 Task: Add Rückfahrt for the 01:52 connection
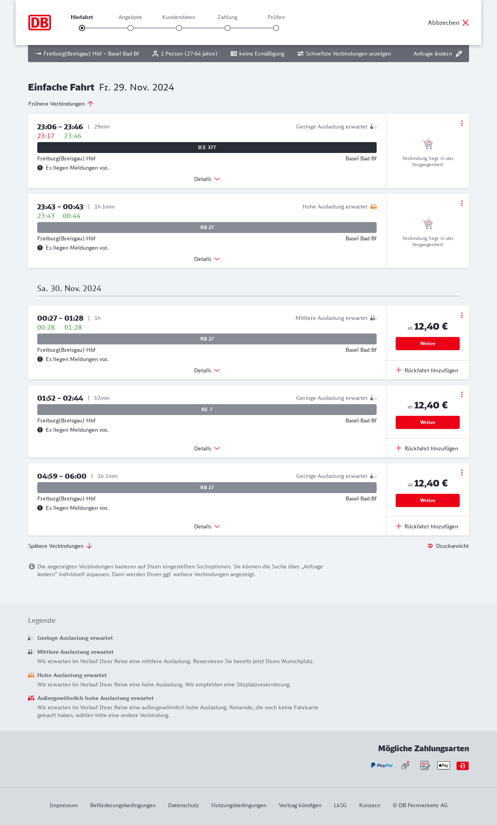[x=427, y=448]
